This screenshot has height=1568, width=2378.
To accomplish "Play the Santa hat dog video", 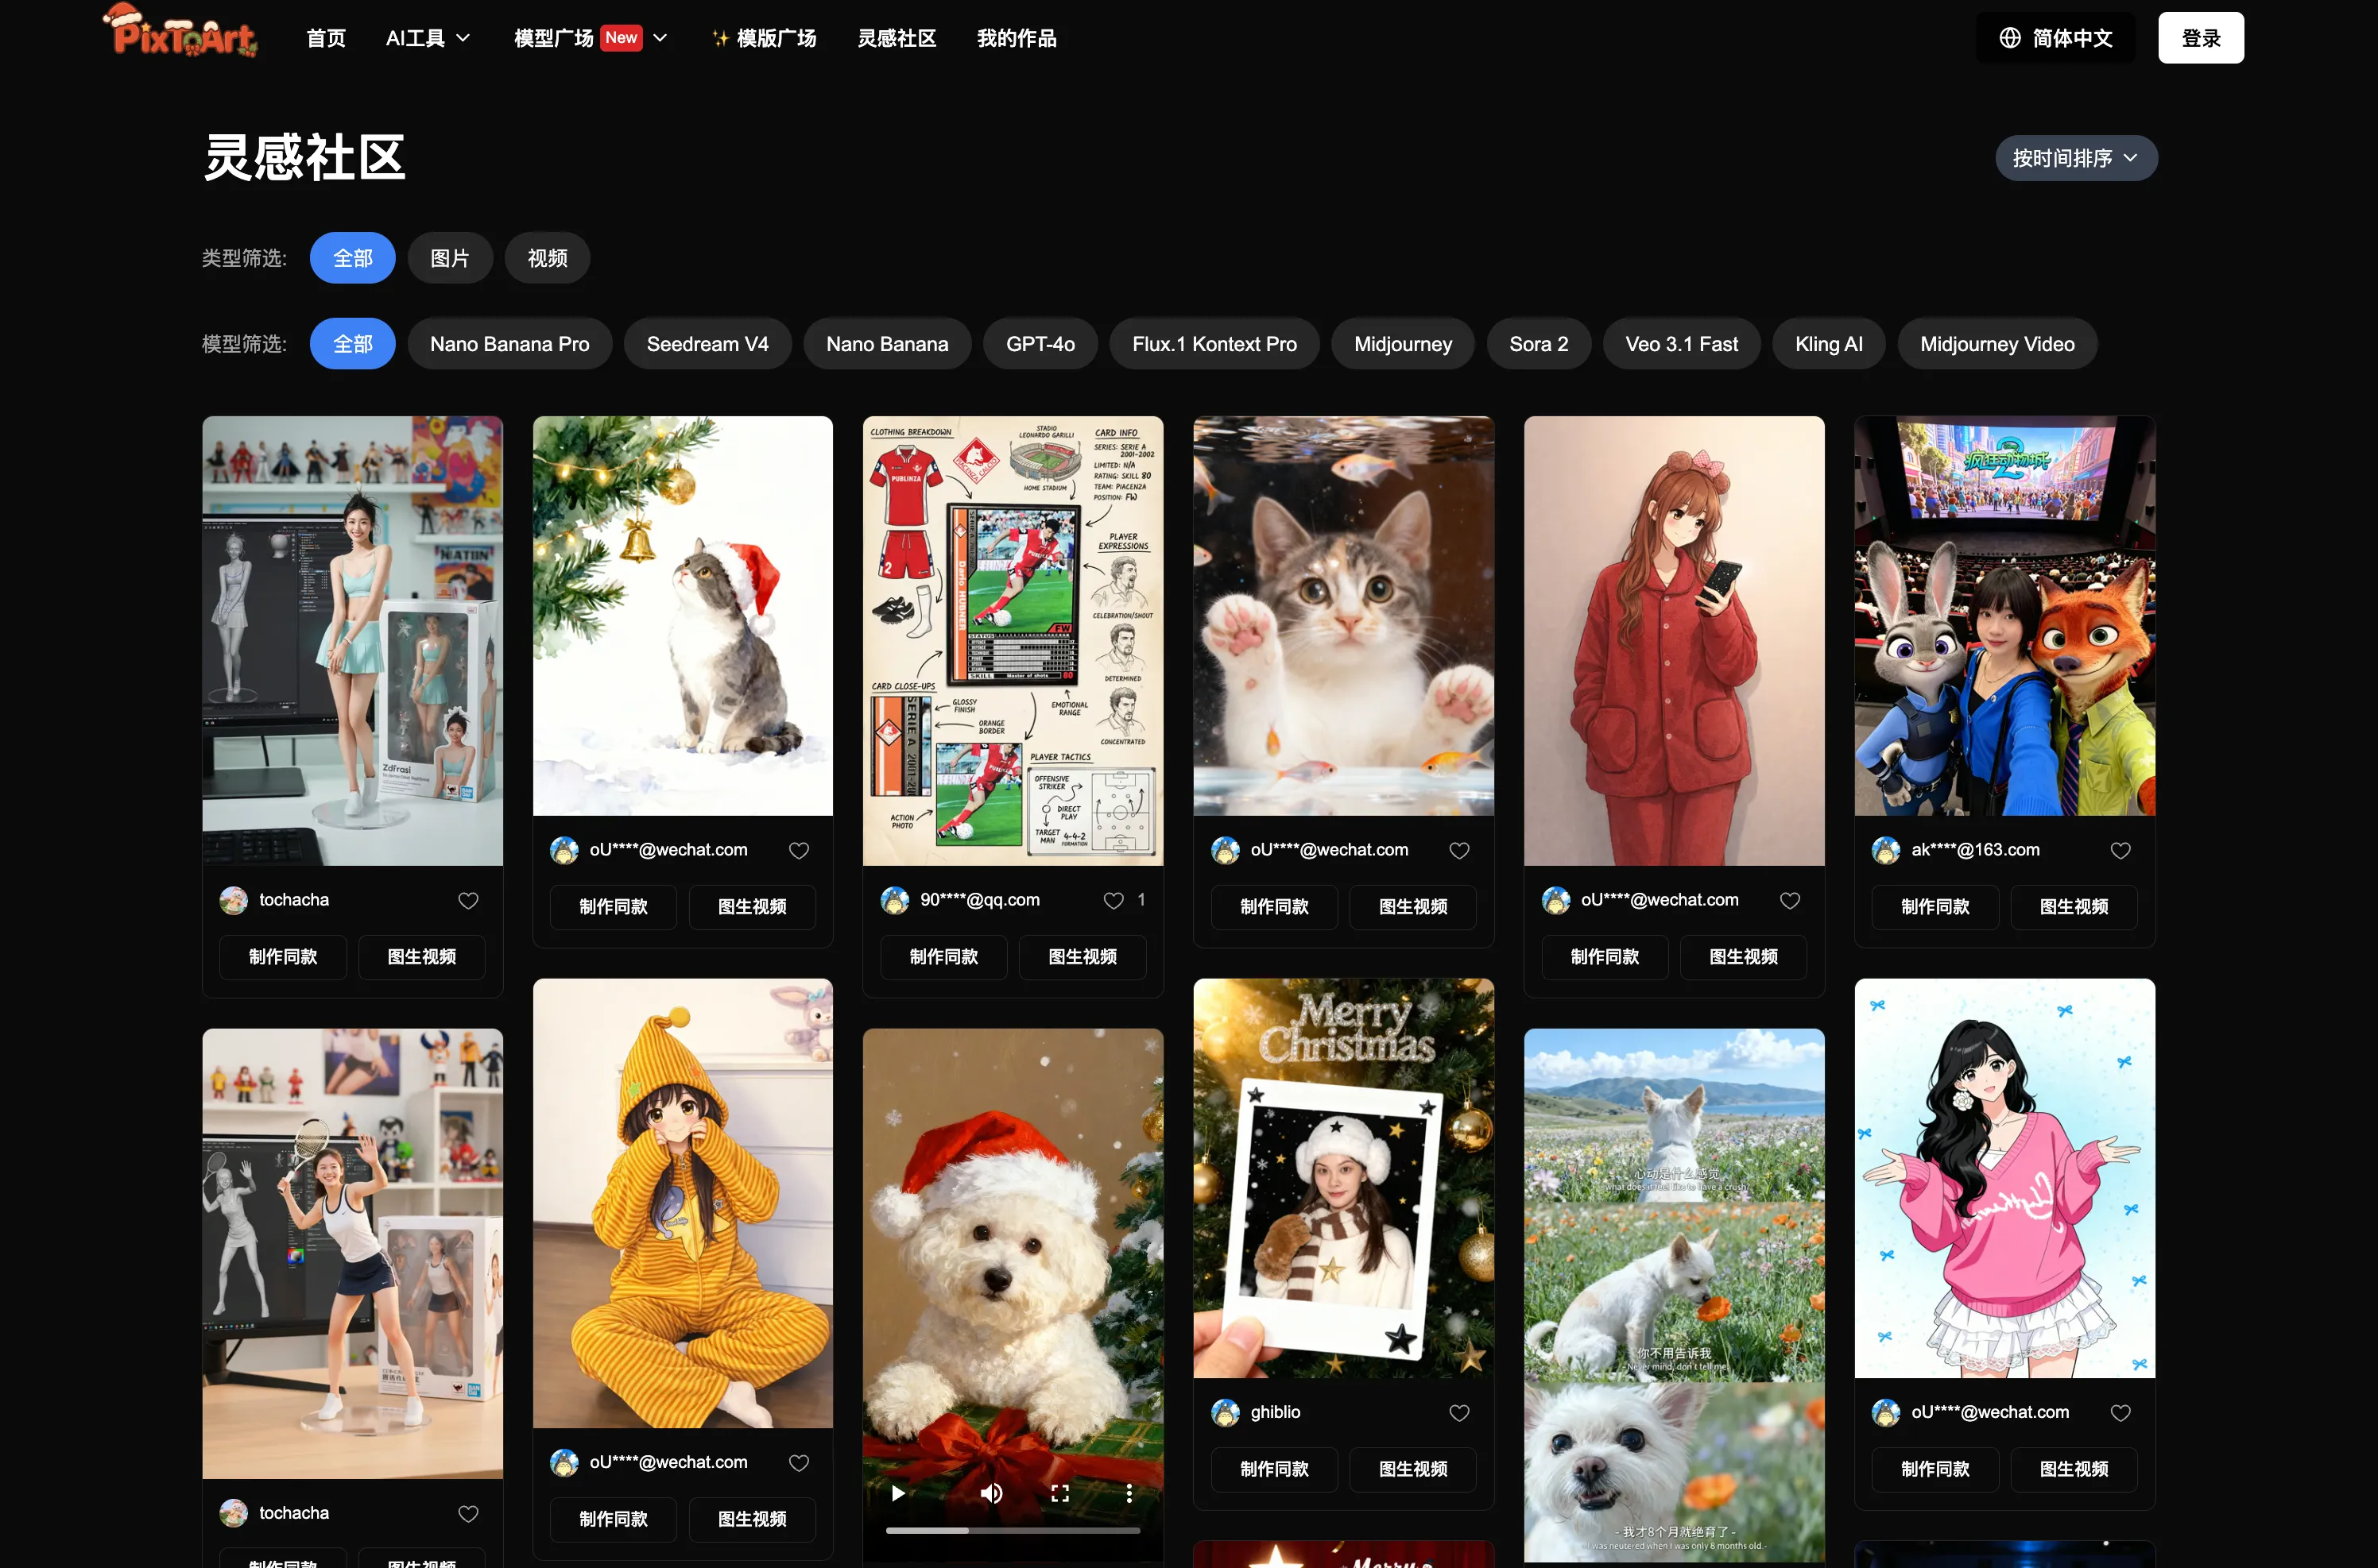I will click(x=897, y=1493).
